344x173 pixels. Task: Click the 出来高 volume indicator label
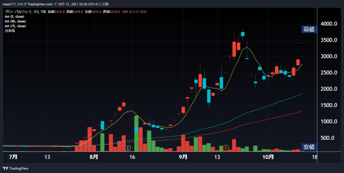click(x=10, y=31)
